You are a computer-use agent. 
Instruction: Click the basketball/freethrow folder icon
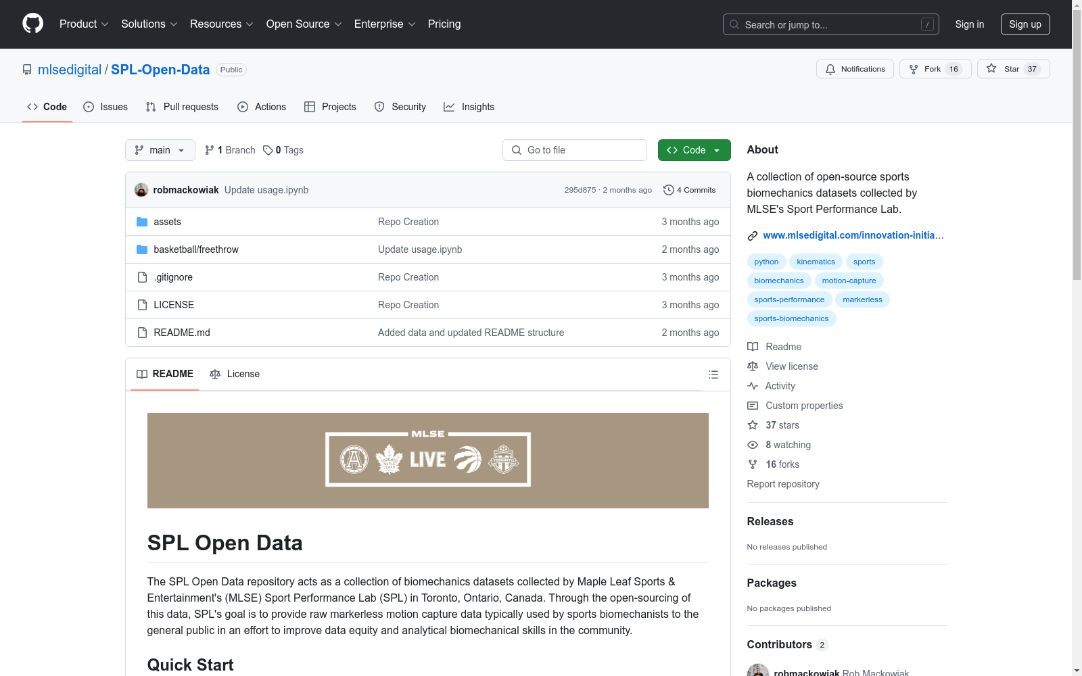[x=142, y=249]
